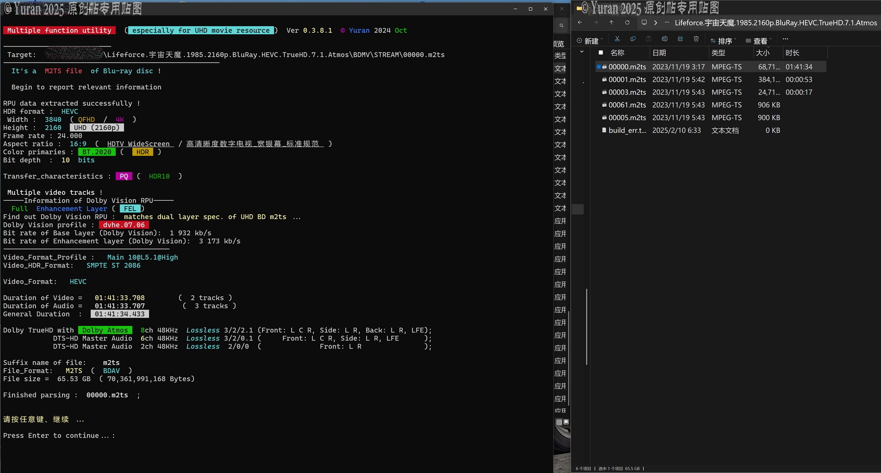The image size is (881, 473).
Task: Click the FEL enhancement layer label
Action: [x=130, y=208]
